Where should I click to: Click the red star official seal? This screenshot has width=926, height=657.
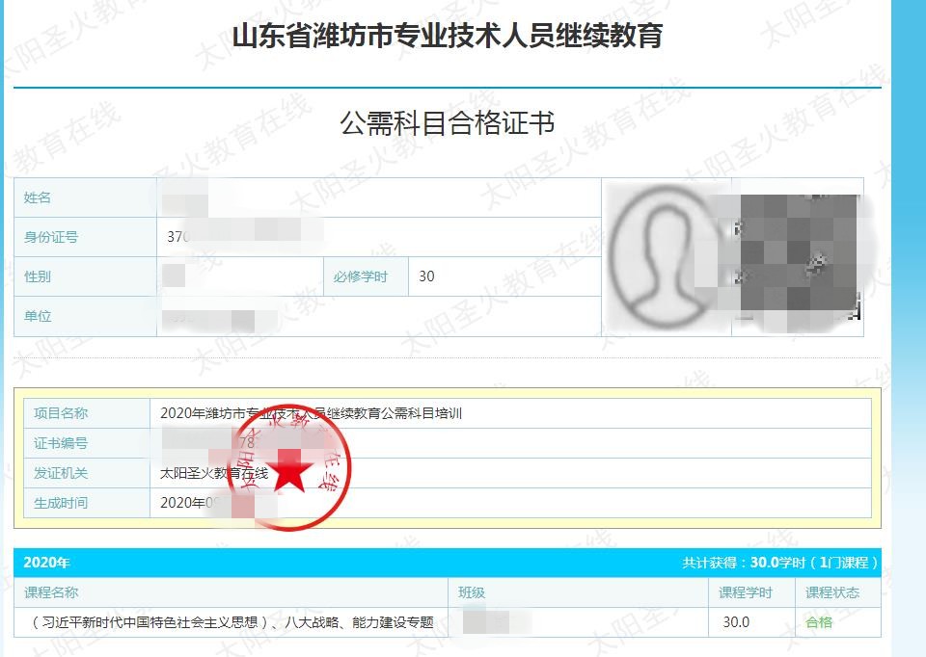(x=289, y=474)
